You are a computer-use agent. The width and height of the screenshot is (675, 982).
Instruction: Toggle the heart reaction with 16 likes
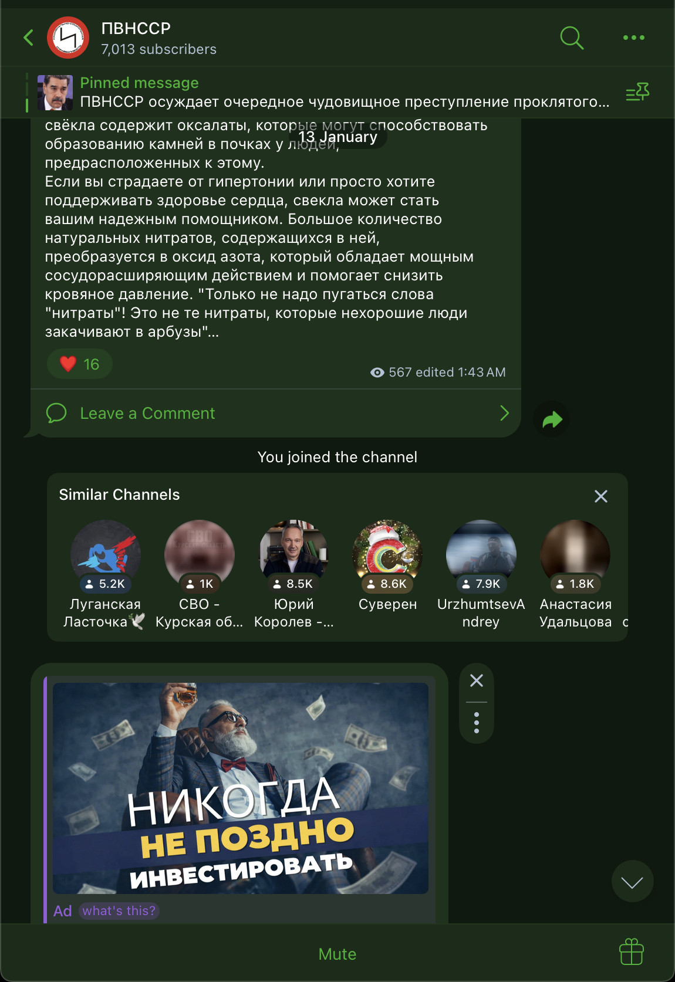pyautogui.click(x=79, y=364)
